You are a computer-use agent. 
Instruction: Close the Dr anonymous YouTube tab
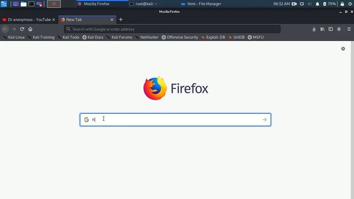[x=54, y=20]
